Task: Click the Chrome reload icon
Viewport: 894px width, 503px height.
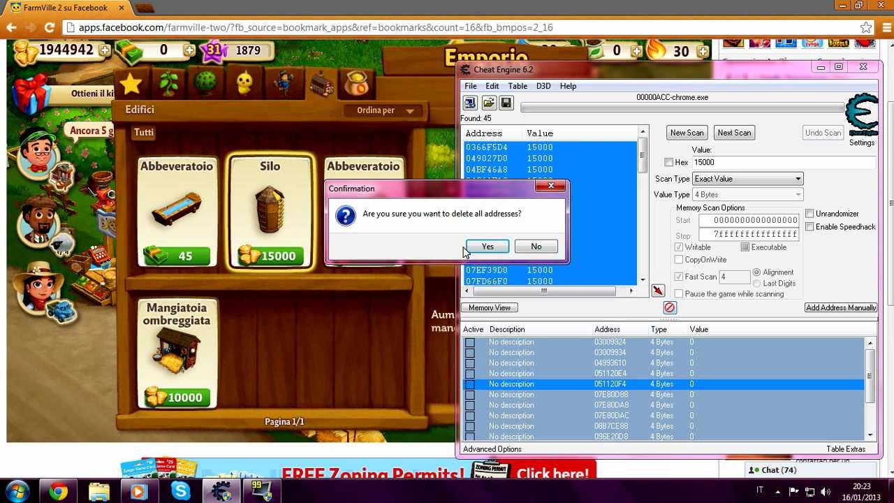Action: pos(49,27)
